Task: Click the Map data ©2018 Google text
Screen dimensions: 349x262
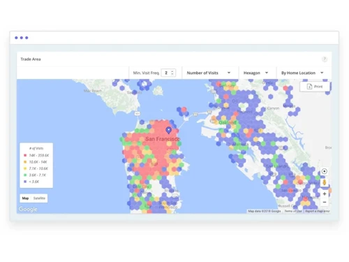Action: tap(265, 211)
